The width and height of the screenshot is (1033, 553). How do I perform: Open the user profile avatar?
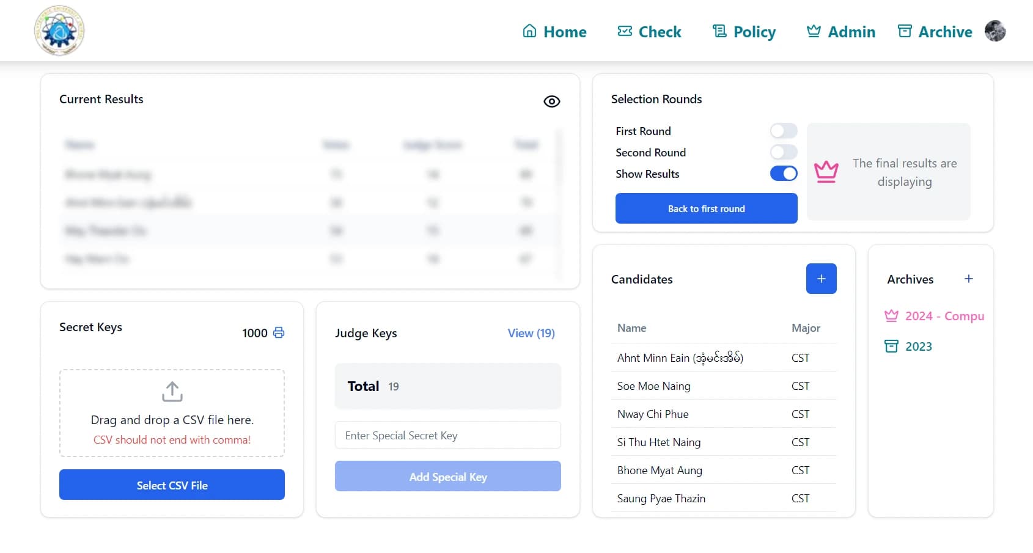tap(994, 31)
